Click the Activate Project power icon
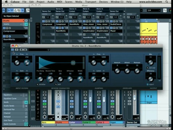 point(4,10)
